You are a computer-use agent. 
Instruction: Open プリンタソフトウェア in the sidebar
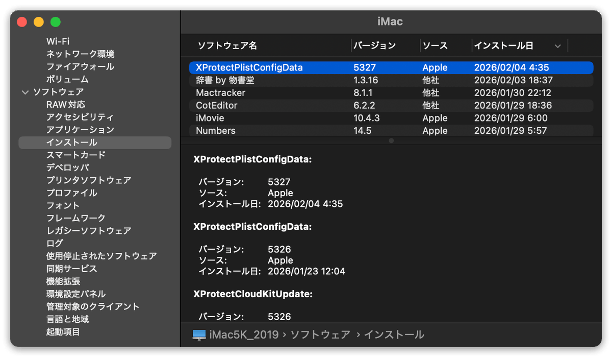[89, 180]
